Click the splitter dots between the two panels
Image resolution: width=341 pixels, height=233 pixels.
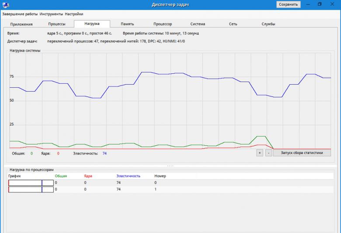coord(170,166)
